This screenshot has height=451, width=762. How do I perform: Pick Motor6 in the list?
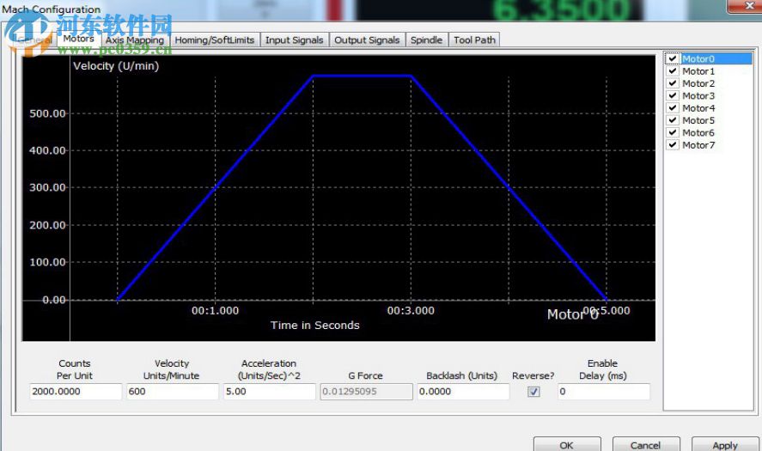tap(698, 132)
